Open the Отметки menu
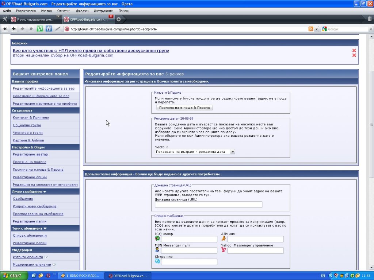 (x=64, y=11)
